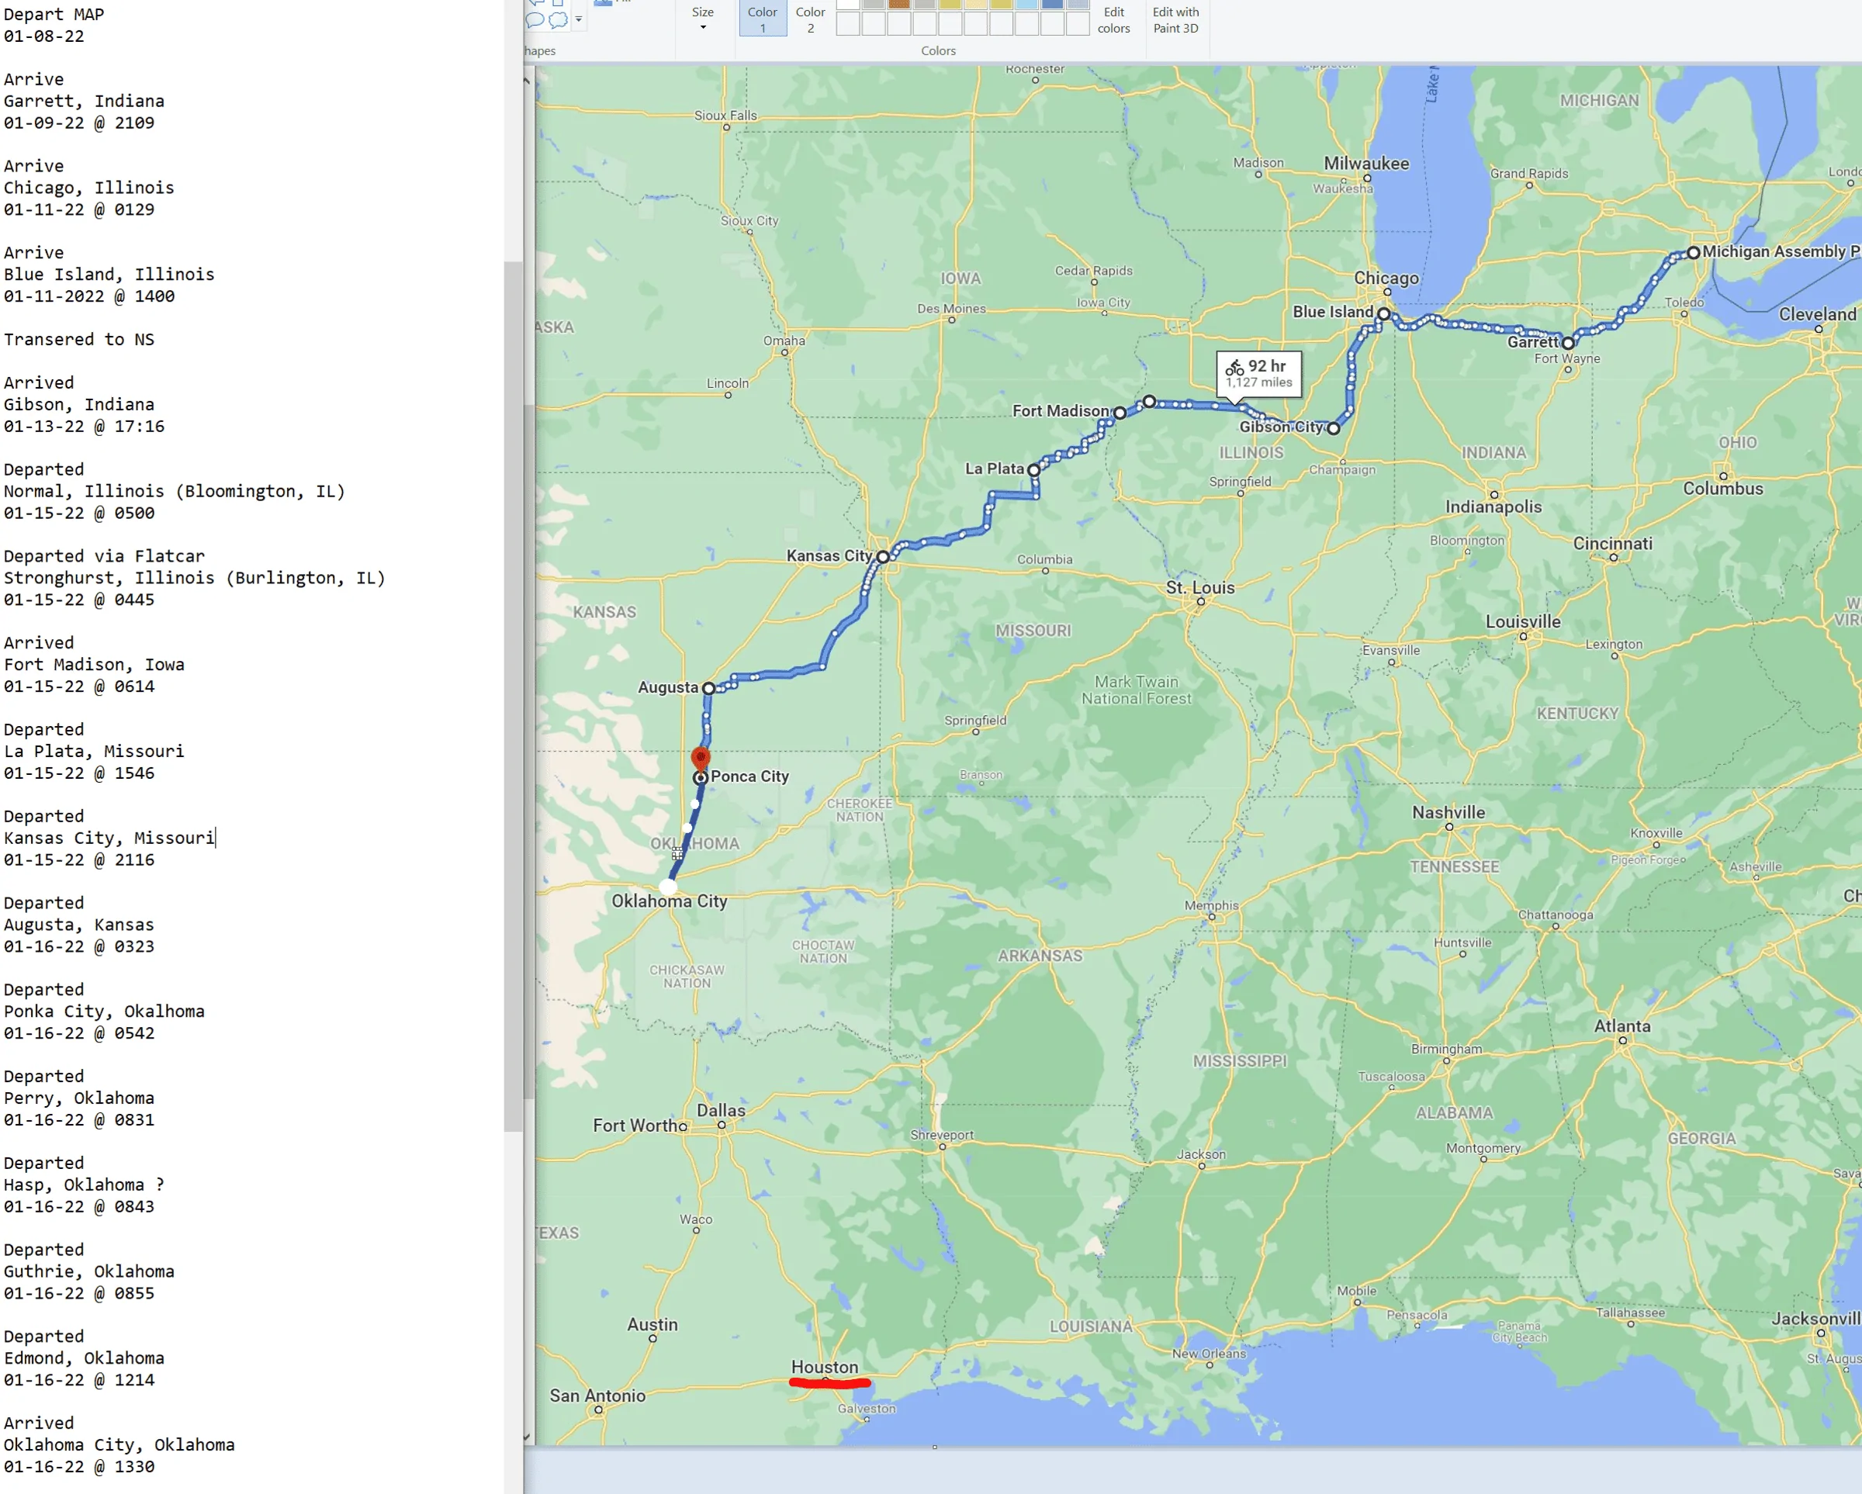This screenshot has width=1862, height=1494.
Task: Click the St. Louis label on the map
Action: point(1199,588)
